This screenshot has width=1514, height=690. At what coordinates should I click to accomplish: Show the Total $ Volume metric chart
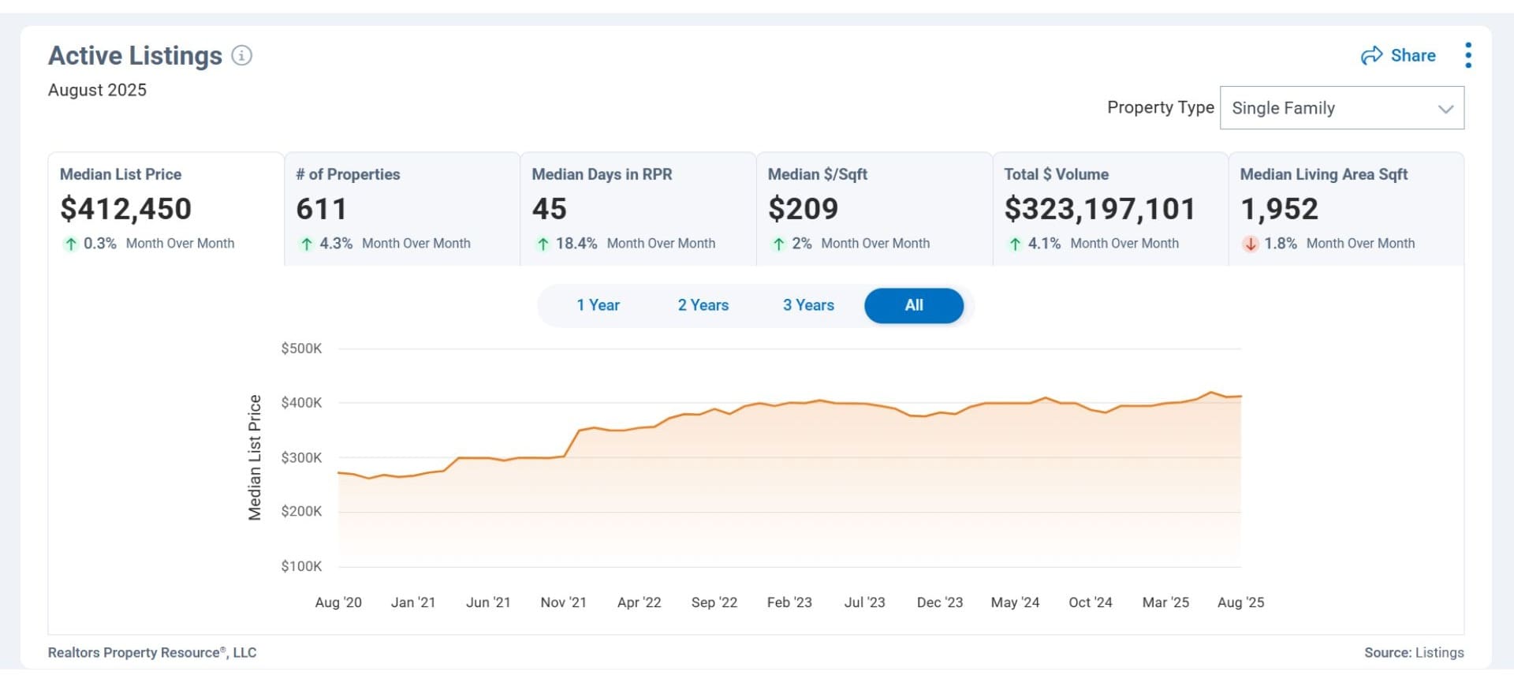click(x=1109, y=208)
